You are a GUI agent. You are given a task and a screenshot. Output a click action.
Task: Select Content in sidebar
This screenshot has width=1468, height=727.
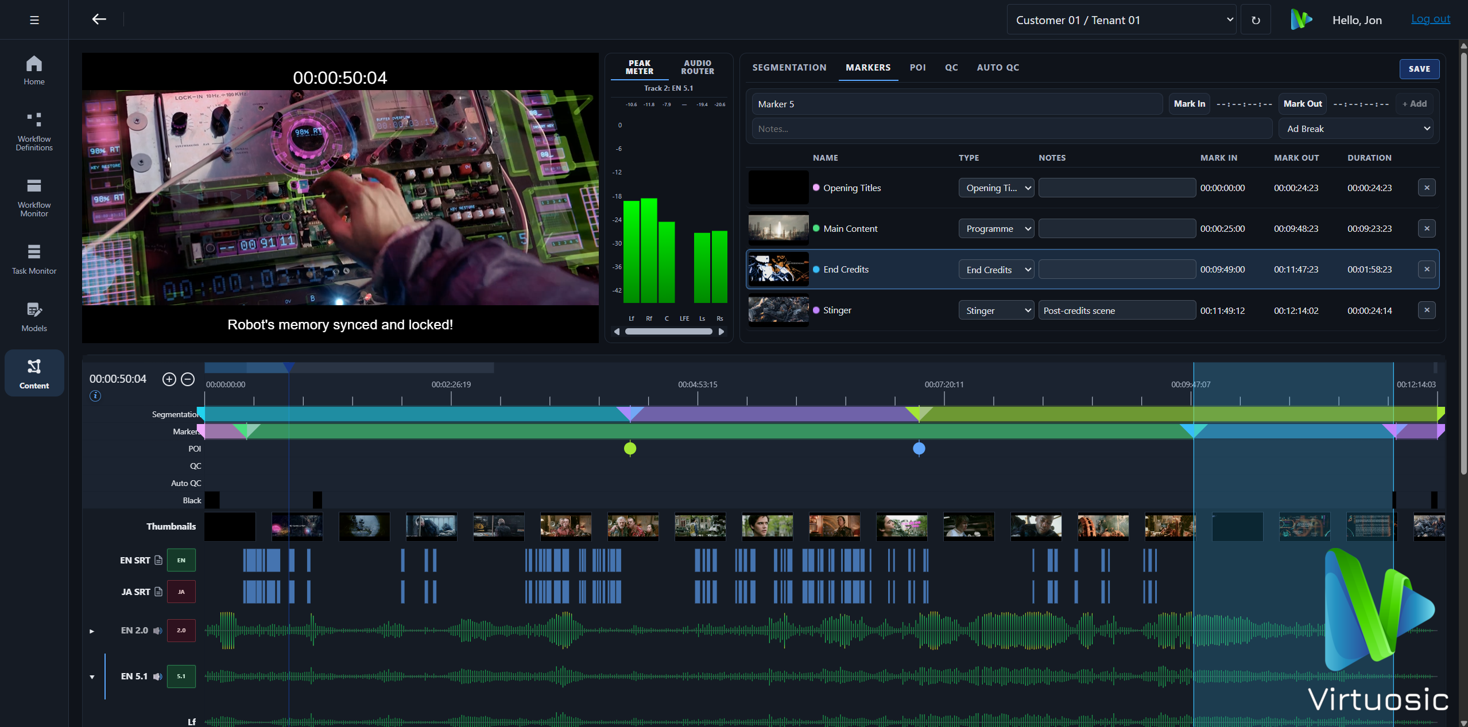tap(34, 374)
